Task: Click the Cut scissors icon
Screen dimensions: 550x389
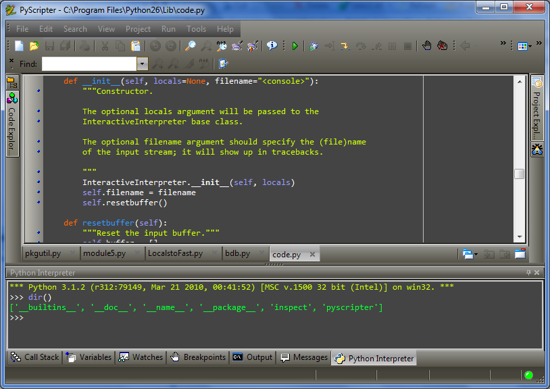Action: (x=105, y=46)
